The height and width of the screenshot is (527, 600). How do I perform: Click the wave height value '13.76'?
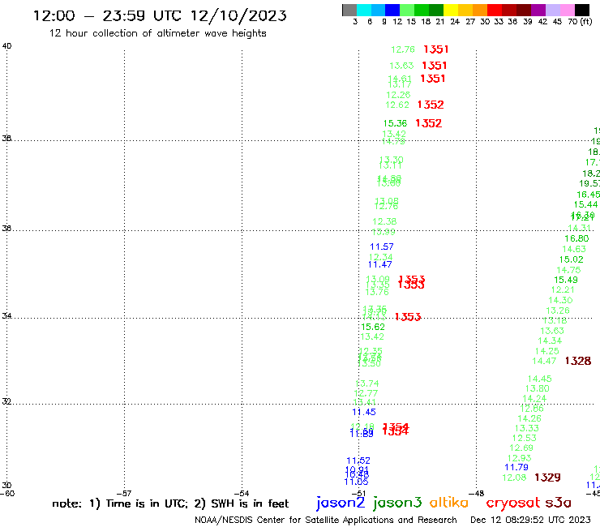pyautogui.click(x=377, y=292)
